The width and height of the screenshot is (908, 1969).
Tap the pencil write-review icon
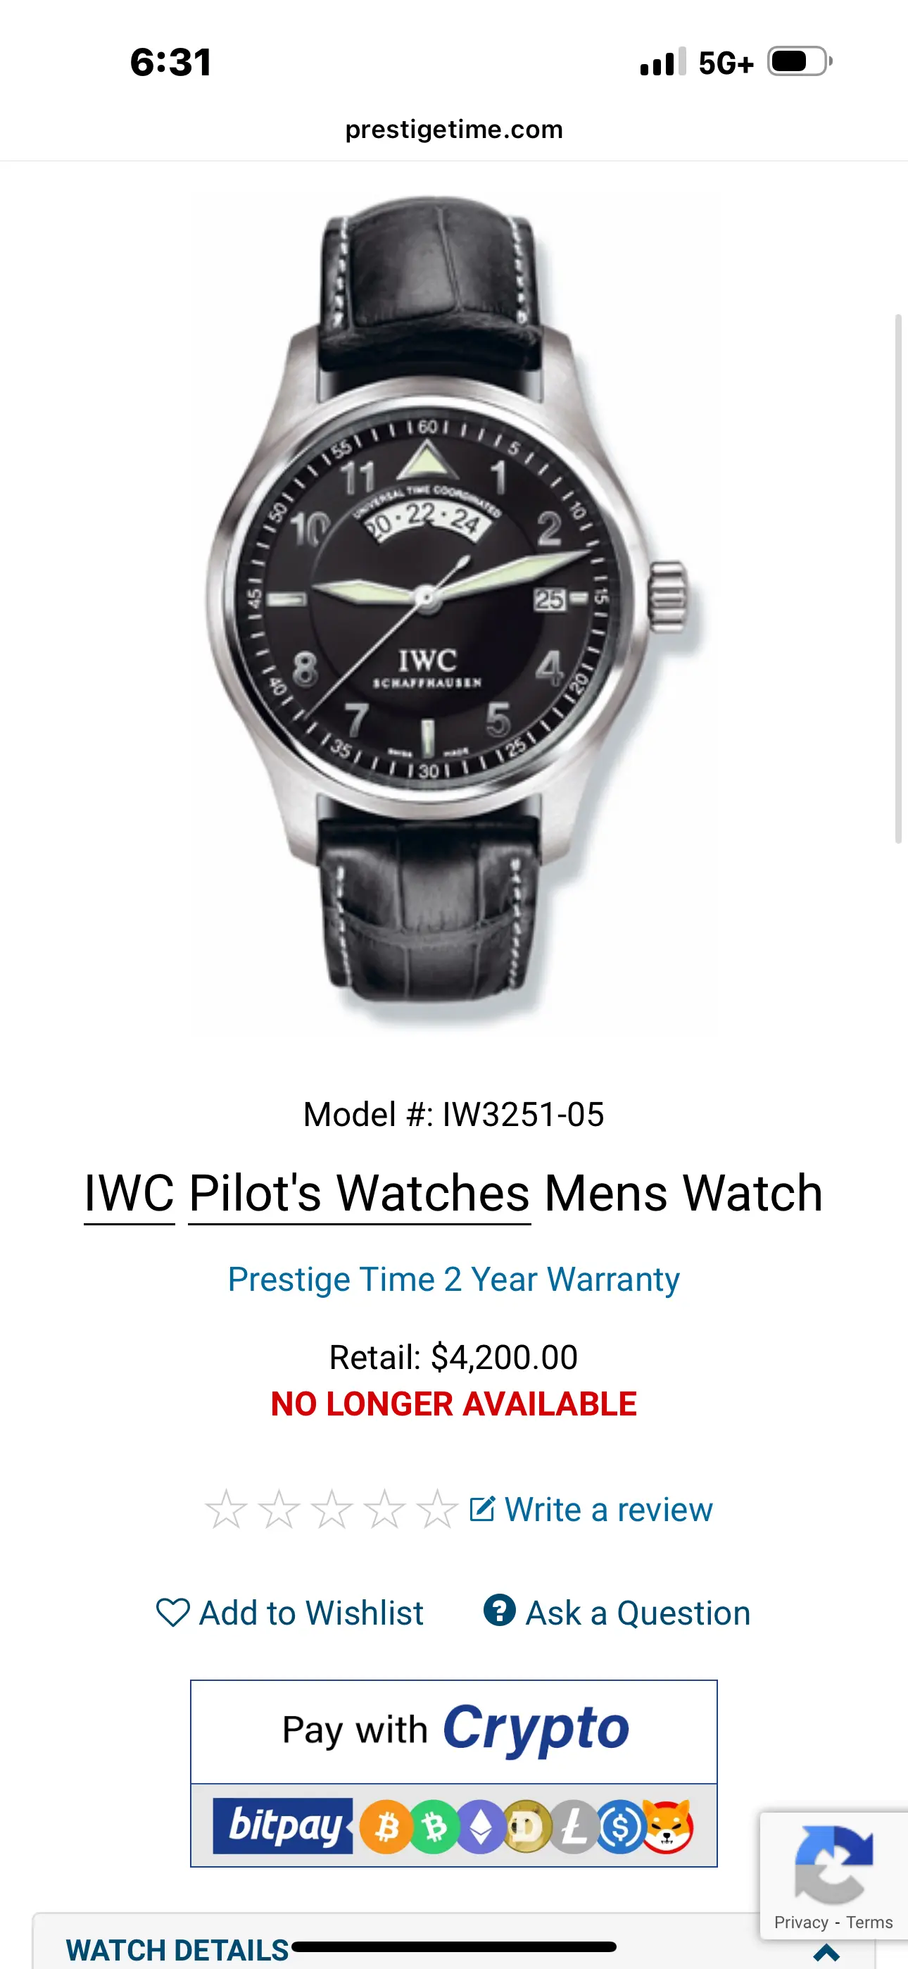(x=481, y=1508)
